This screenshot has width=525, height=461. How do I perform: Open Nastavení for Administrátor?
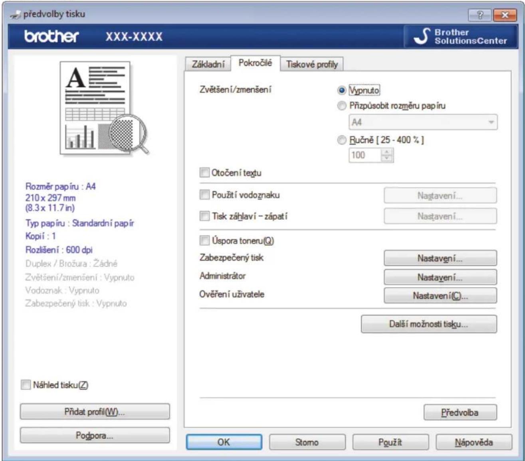pos(440,277)
